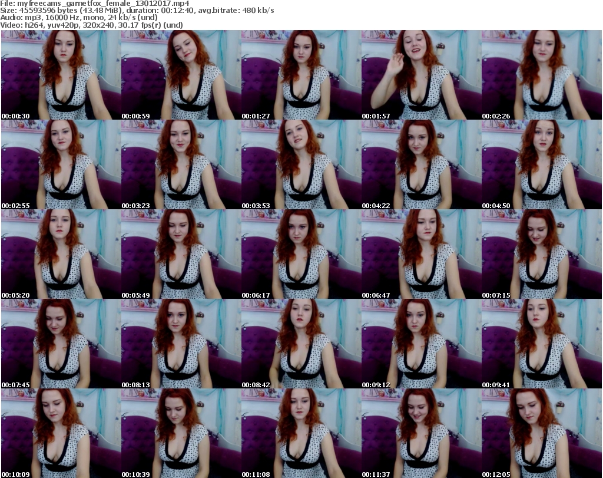Click the frame stamped 00:04:50
This screenshot has height=478, width=603.
542,164
